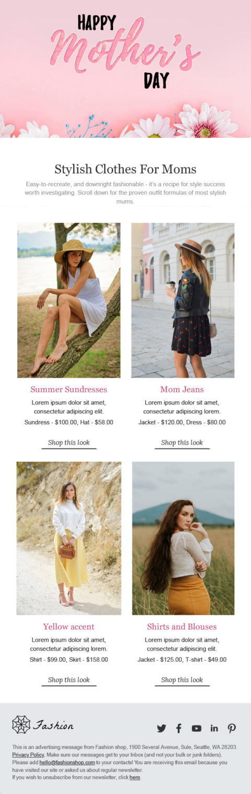Open the Yellow accent heading
This screenshot has width=251, height=794.
coord(69,627)
